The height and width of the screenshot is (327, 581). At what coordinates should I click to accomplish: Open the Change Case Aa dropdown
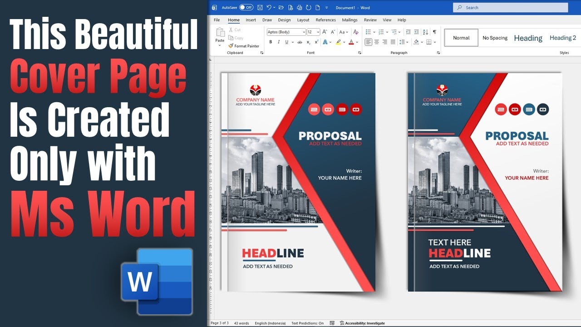tap(344, 32)
